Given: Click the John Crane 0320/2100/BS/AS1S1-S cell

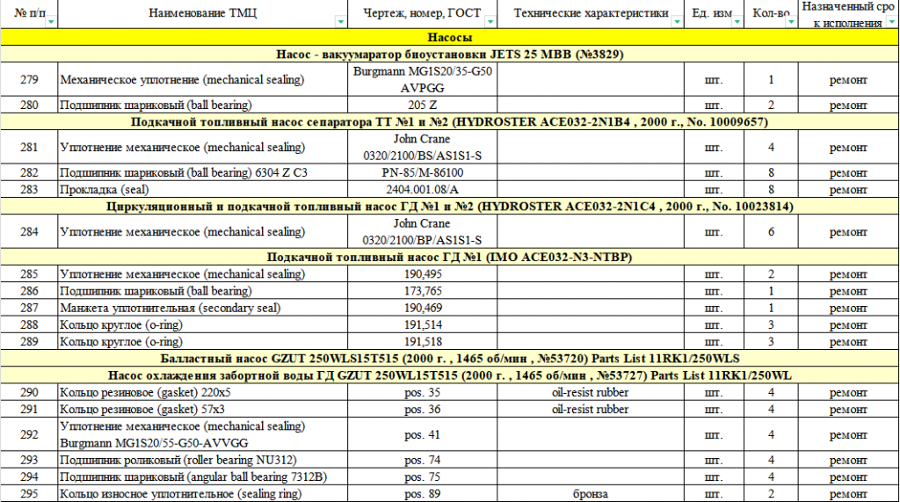Looking at the screenshot, I should pos(422,147).
